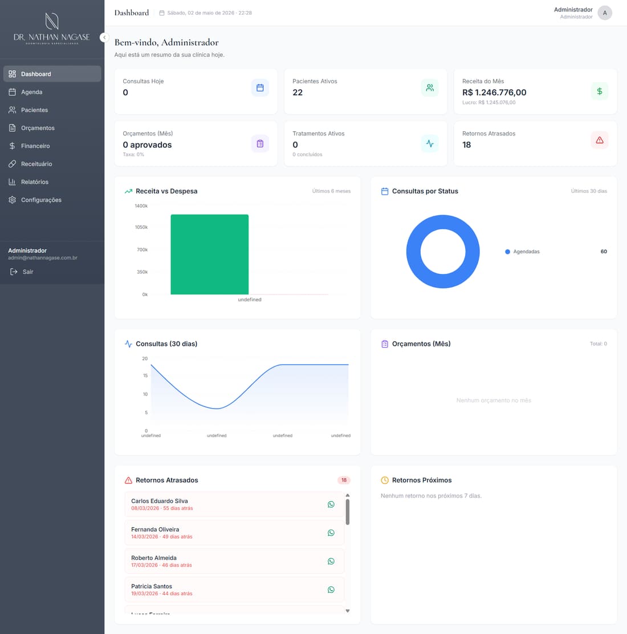Click the calendar icon beside Consultas por Status

click(385, 191)
